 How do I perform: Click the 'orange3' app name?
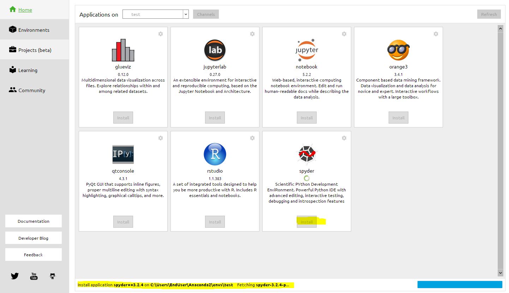click(x=399, y=67)
